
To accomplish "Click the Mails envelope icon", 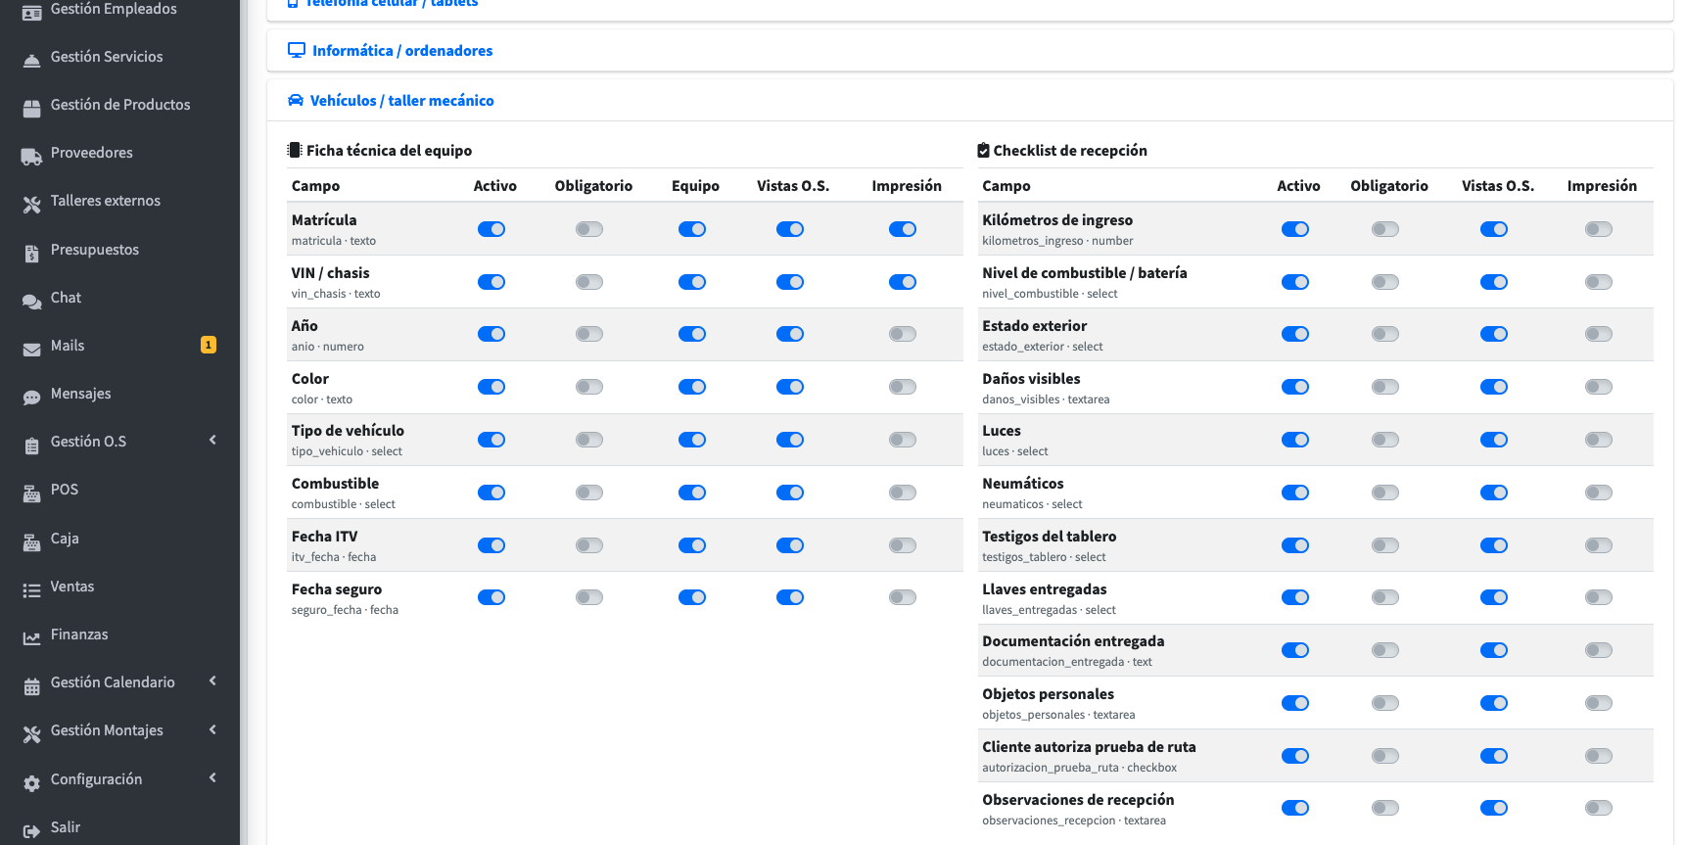I will (x=31, y=350).
